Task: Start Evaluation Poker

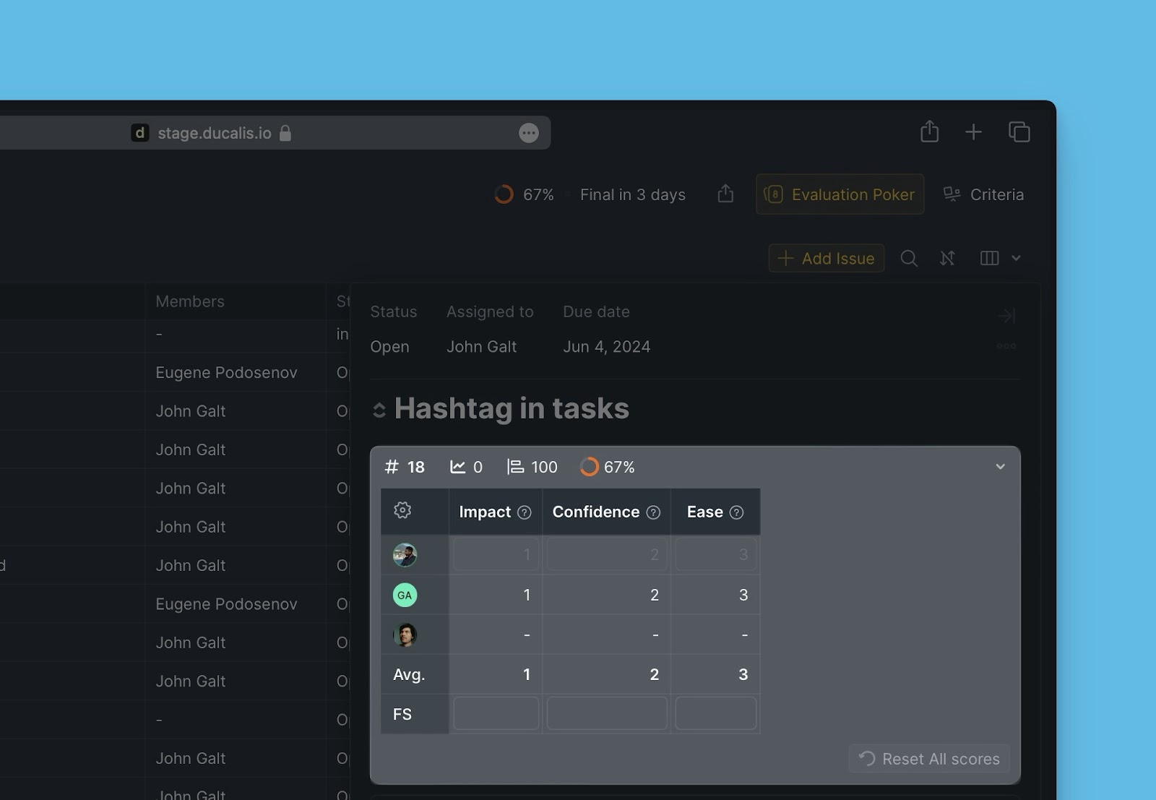Action: click(x=840, y=194)
